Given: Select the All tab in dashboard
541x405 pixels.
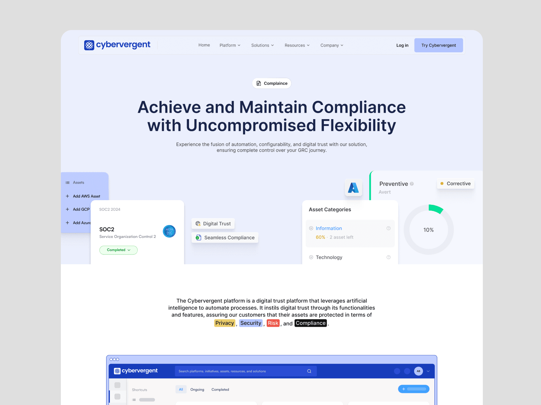Looking at the screenshot, I should (x=181, y=389).
